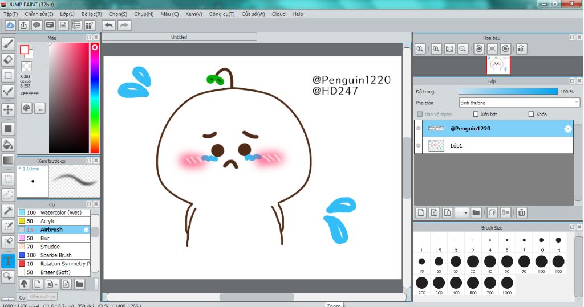Open the Bộ lọc(R) menu
This screenshot has width=584, height=307.
(92, 14)
